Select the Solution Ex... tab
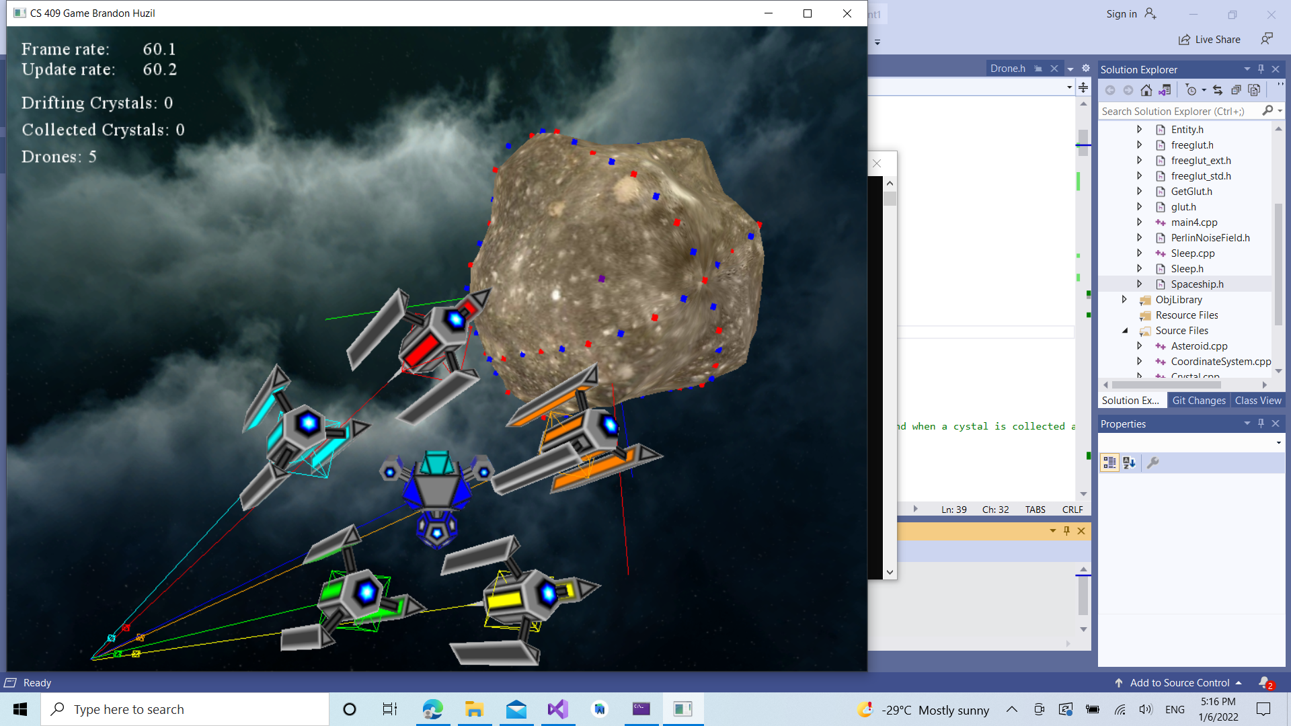The width and height of the screenshot is (1291, 726). (x=1130, y=401)
